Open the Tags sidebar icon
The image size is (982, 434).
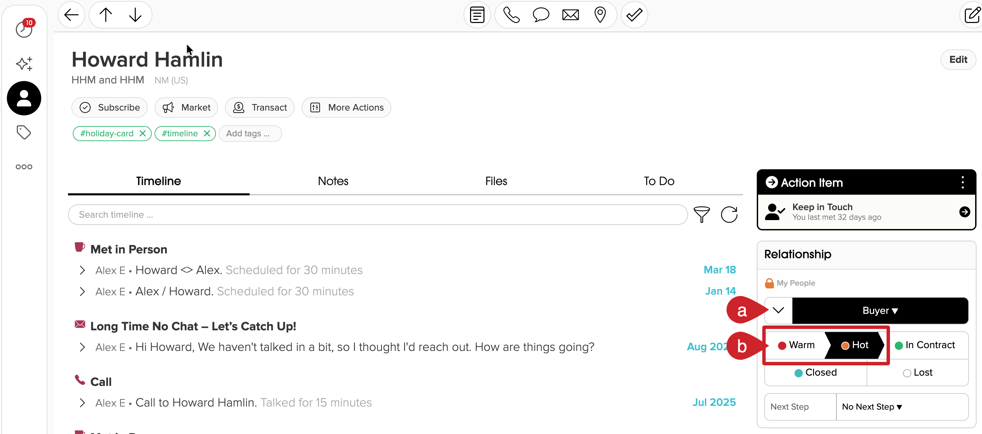pos(24,132)
